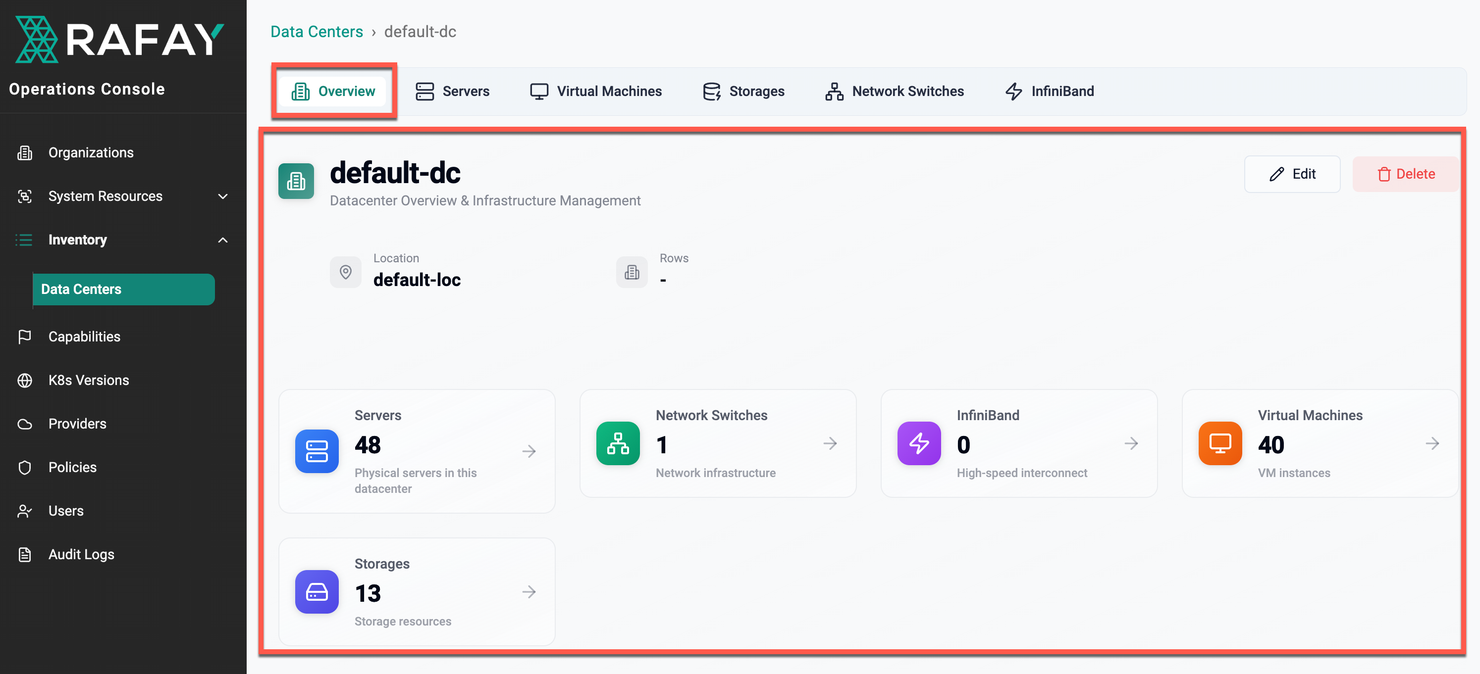This screenshot has height=674, width=1480.
Task: Select the K8s Versions globe icon
Action: pyautogui.click(x=25, y=380)
